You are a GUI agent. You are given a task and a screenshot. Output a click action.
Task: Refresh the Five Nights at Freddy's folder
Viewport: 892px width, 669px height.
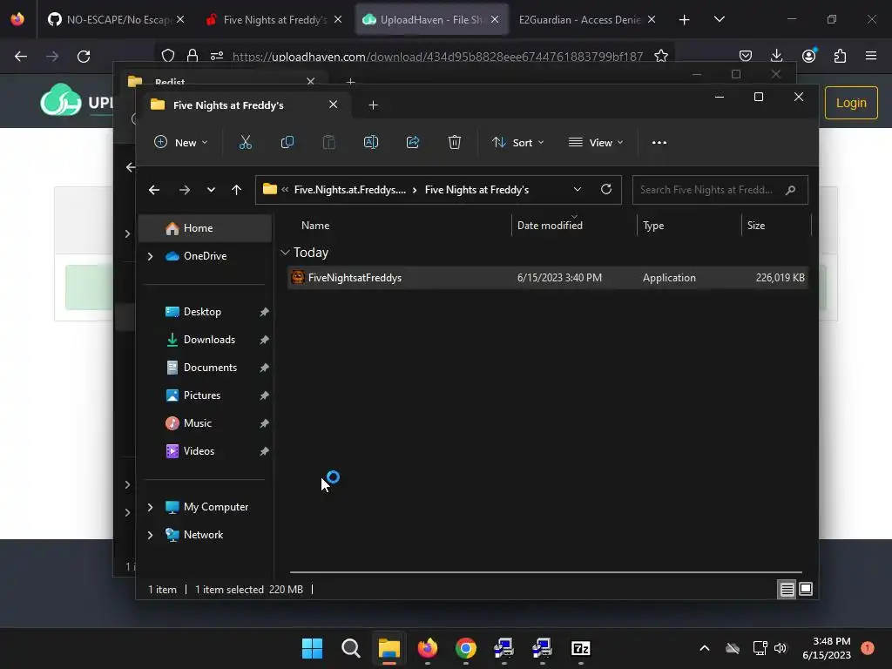(606, 189)
